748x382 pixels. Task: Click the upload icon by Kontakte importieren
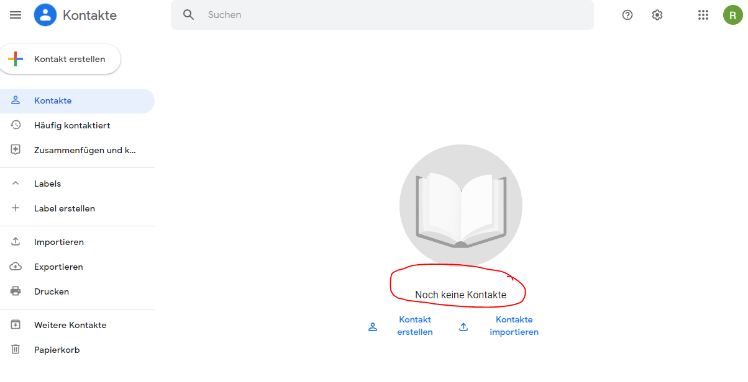(463, 327)
